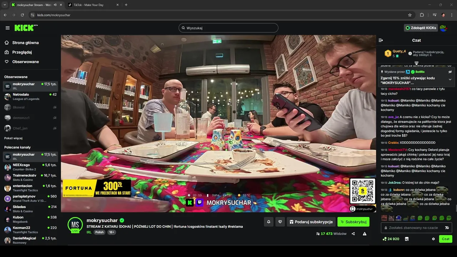Click the 24 920 channel points balance
The width and height of the screenshot is (457, 257).
tap(391, 239)
